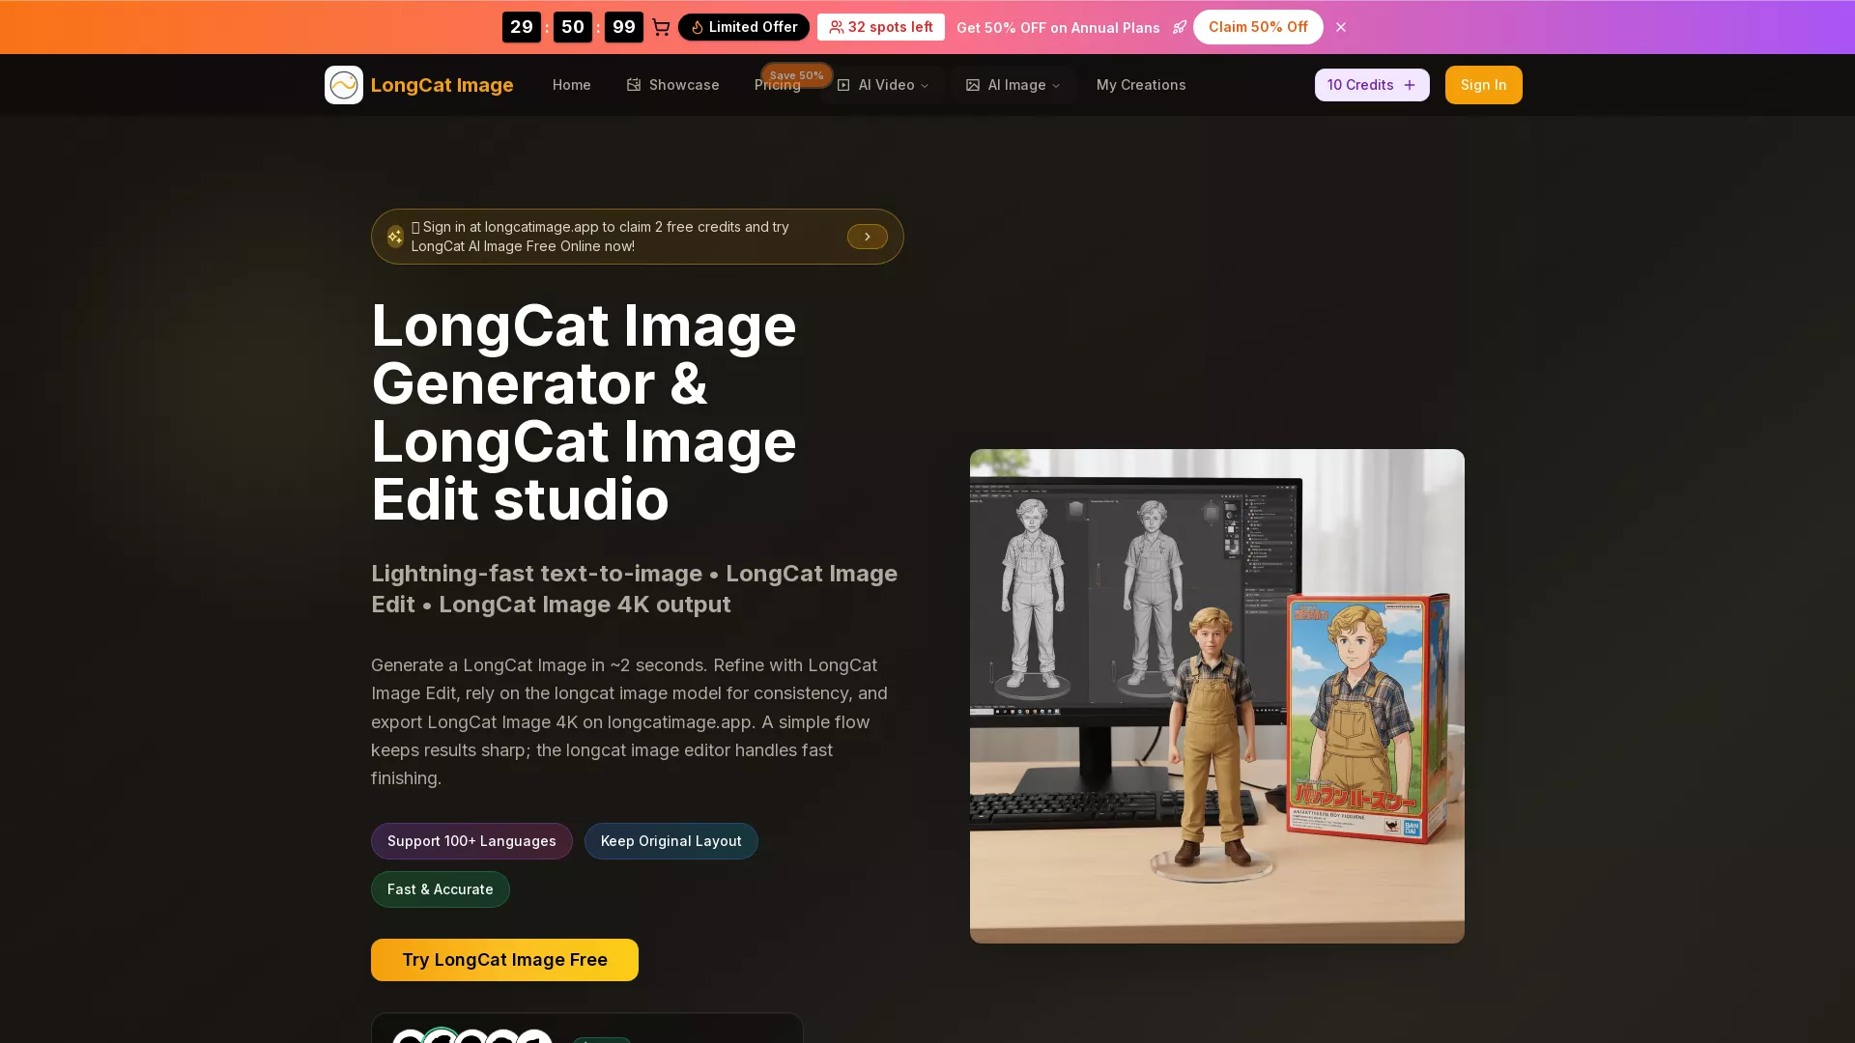Image resolution: width=1855 pixels, height=1043 pixels.
Task: Click the arrow button in the credits banner
Action: coord(867,237)
